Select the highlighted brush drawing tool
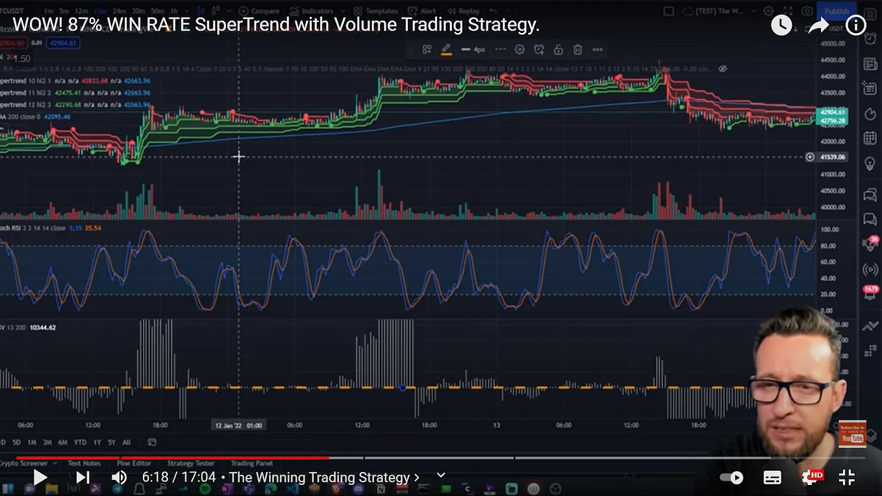The height and width of the screenshot is (496, 882). tap(446, 49)
